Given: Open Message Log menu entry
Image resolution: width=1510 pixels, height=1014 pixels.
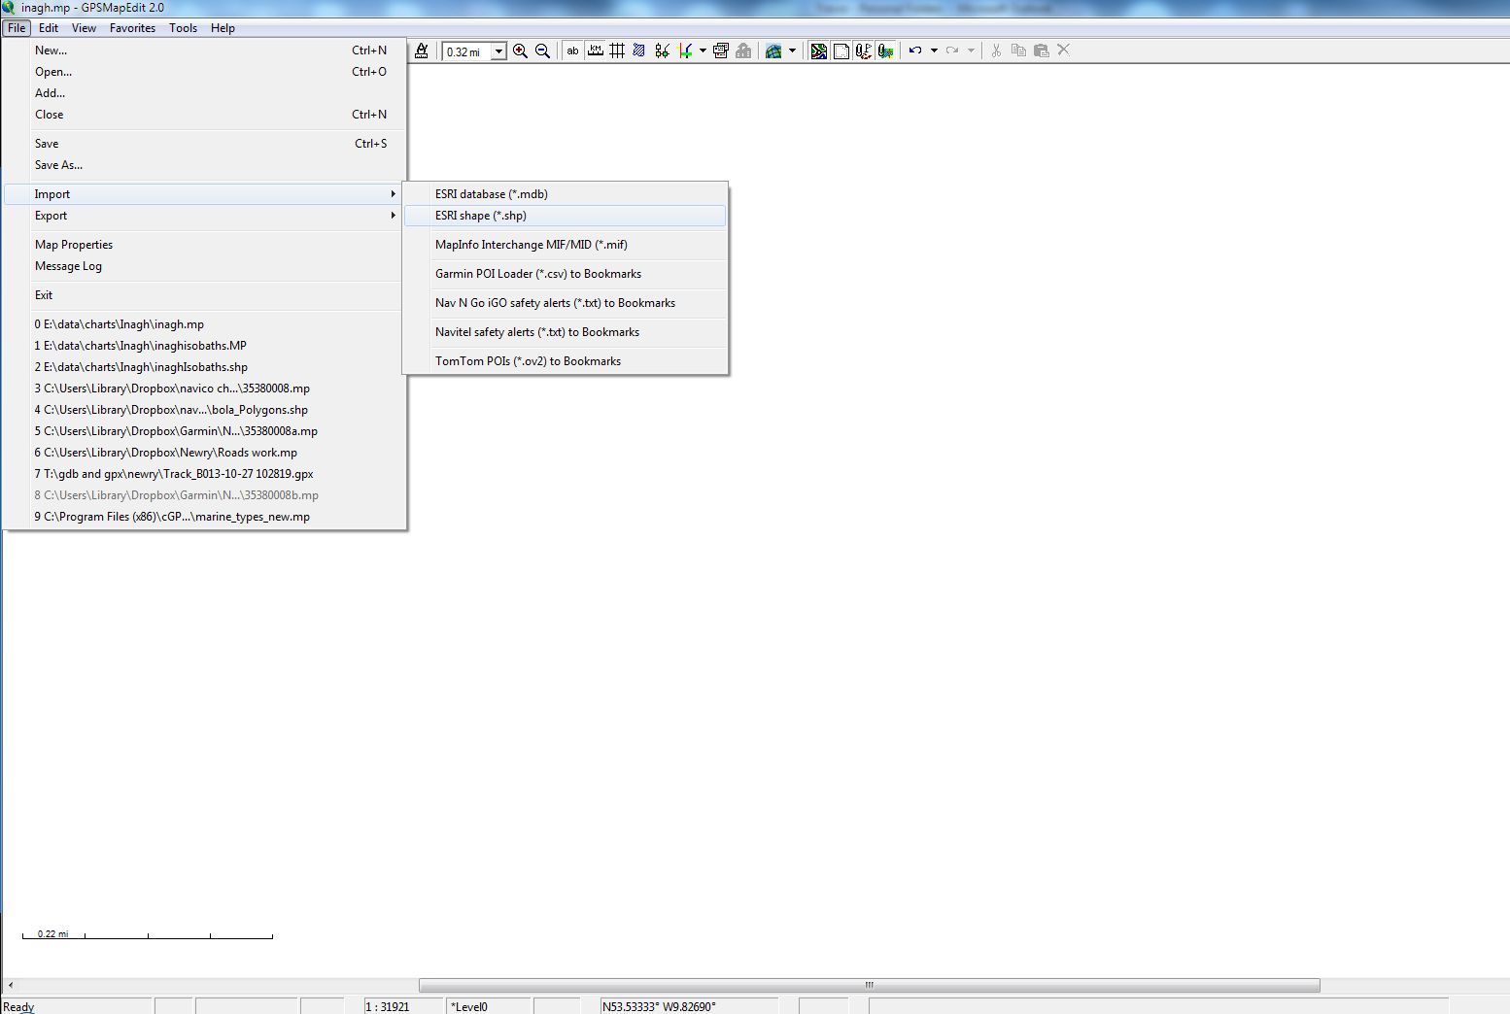Looking at the screenshot, I should point(203,266).
